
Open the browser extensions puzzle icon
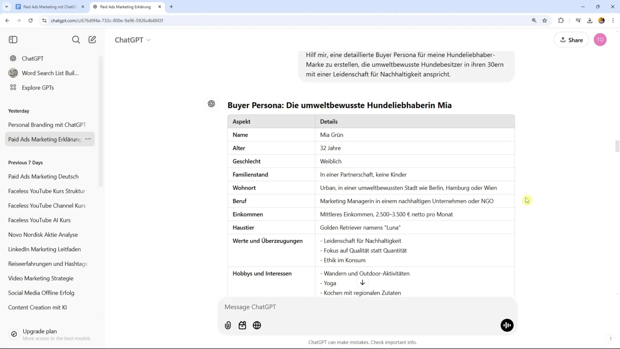pos(561,20)
